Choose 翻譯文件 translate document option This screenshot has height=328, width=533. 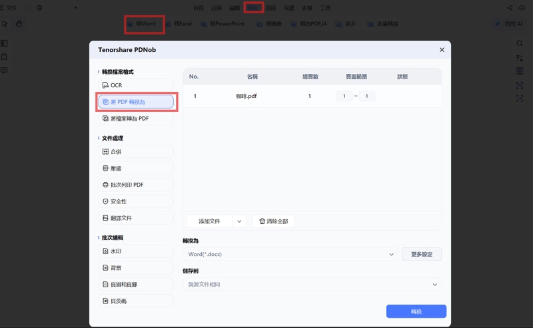tap(136, 218)
